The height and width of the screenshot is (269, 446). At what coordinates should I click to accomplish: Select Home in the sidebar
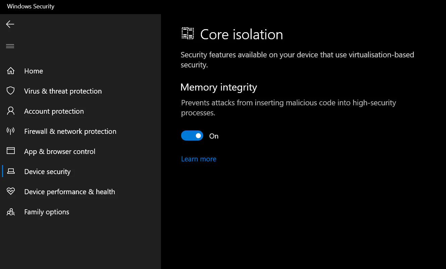pyautogui.click(x=34, y=71)
